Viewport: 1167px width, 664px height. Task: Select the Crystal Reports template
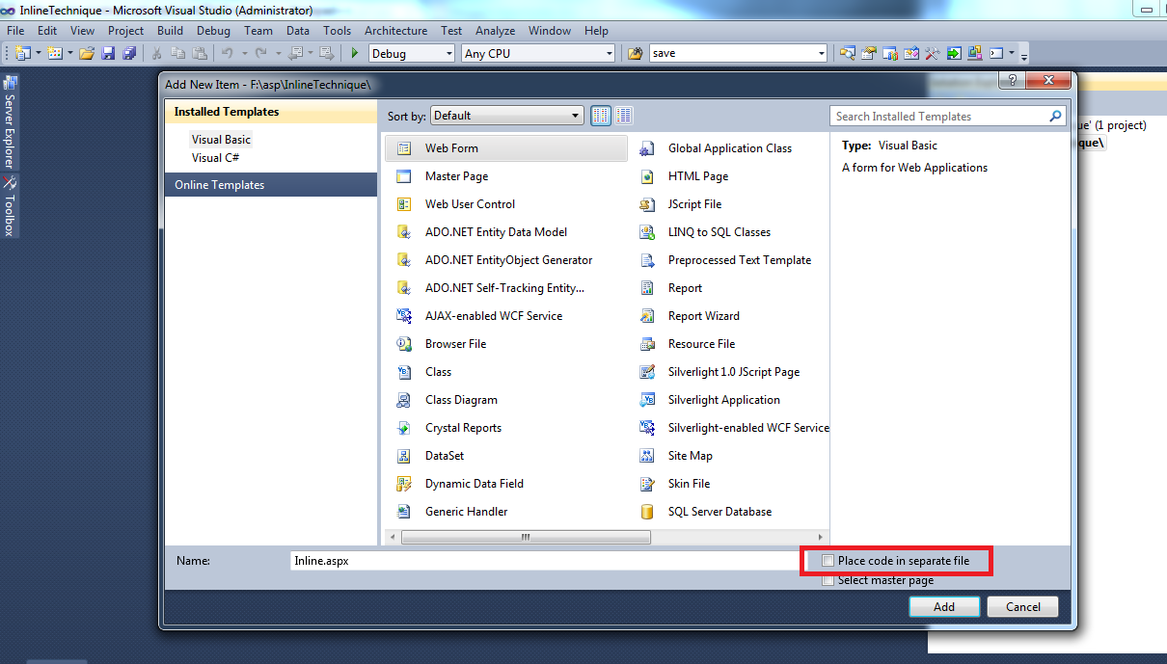pos(506,428)
